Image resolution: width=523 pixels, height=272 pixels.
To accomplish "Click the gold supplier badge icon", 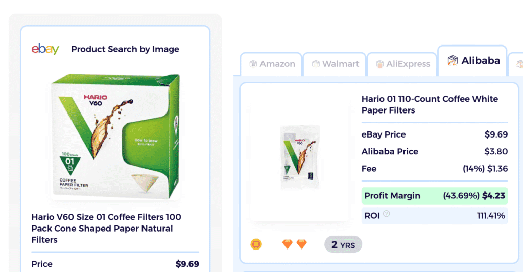I will click(256, 244).
